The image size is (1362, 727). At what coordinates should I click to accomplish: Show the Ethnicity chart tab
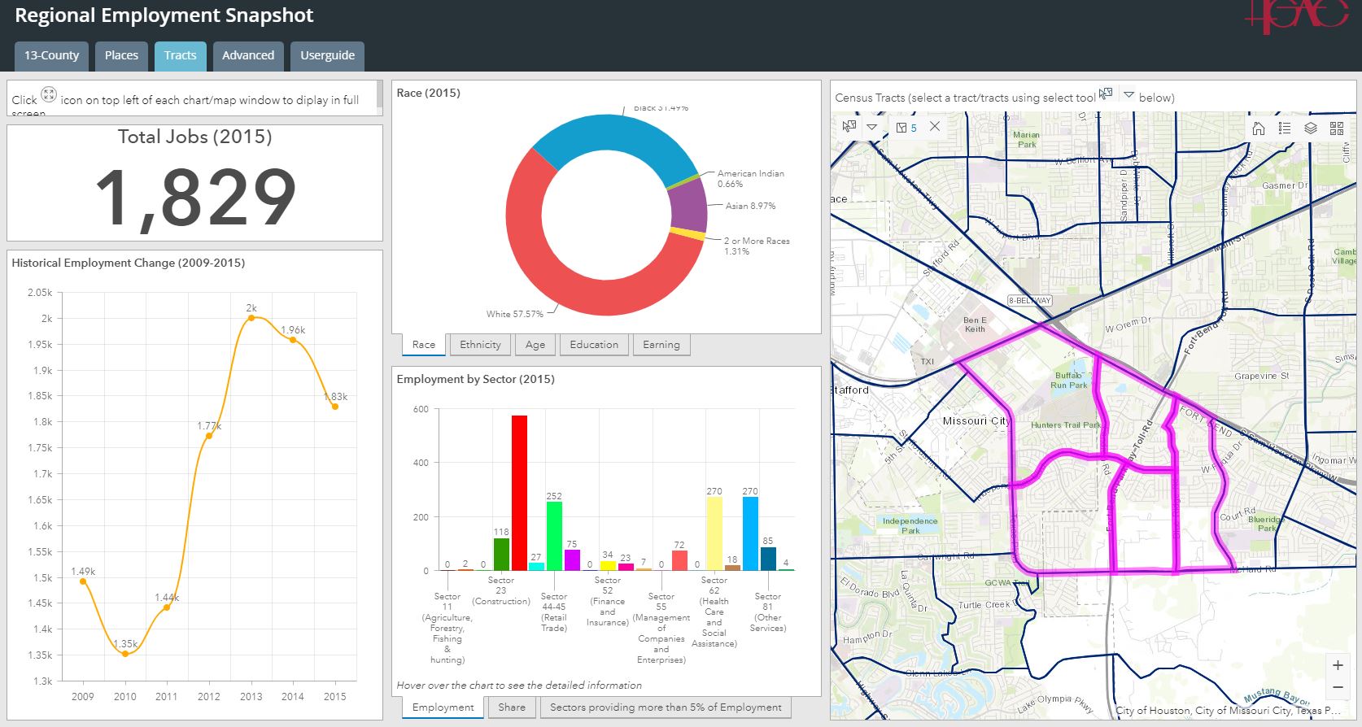point(480,345)
